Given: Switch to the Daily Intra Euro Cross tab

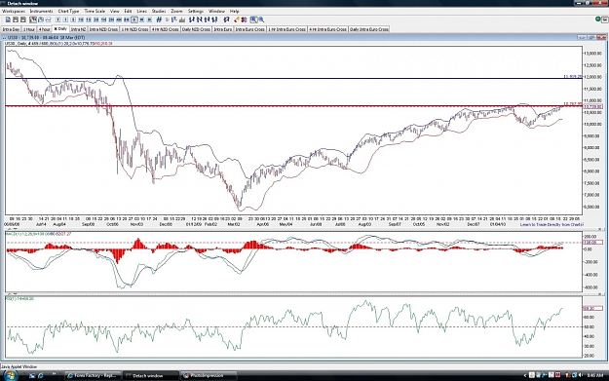Looking at the screenshot, I should click(x=369, y=29).
